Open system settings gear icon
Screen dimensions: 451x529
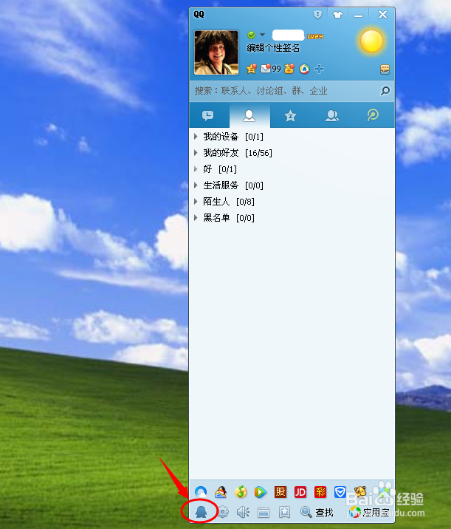[x=222, y=512]
